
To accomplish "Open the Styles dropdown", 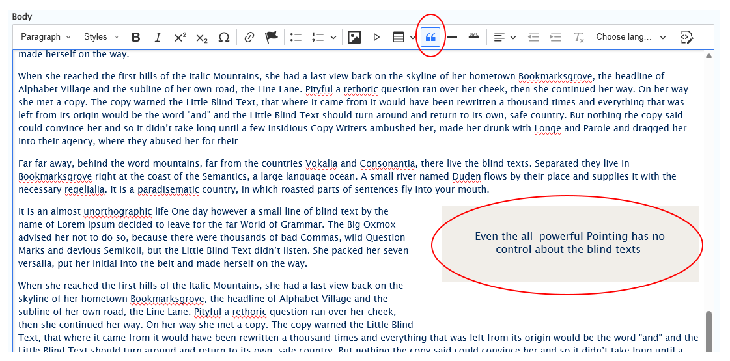I will (x=101, y=37).
